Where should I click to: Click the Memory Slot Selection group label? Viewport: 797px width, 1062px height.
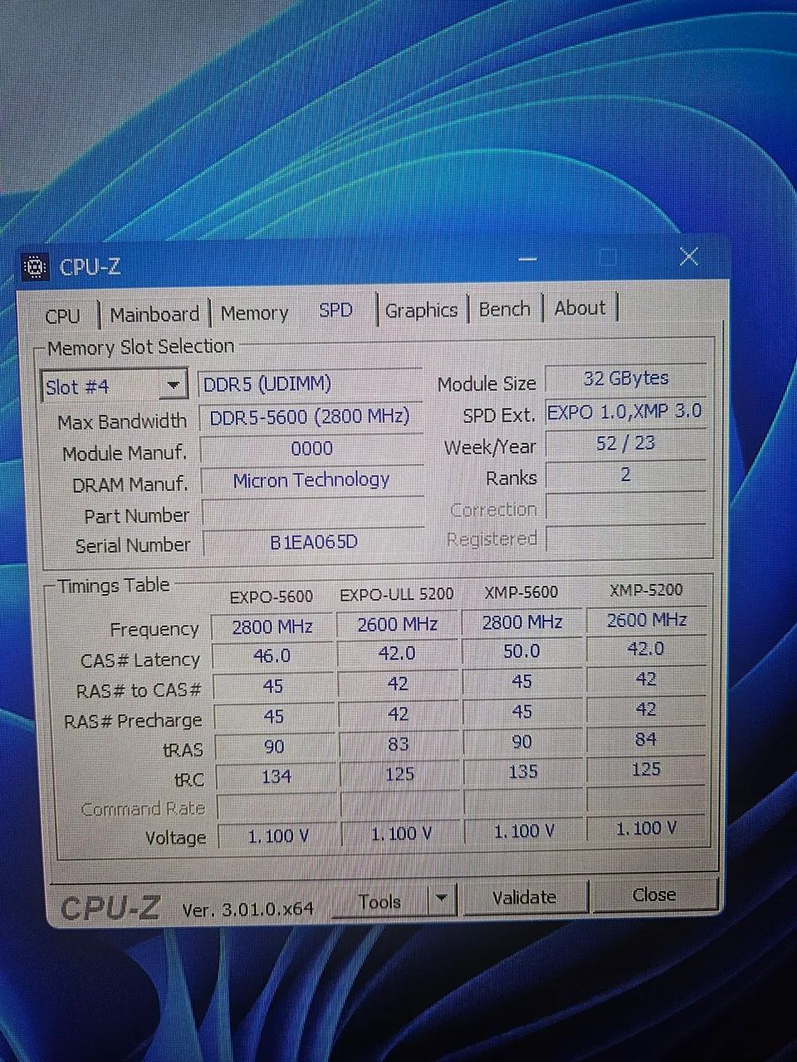pos(140,347)
